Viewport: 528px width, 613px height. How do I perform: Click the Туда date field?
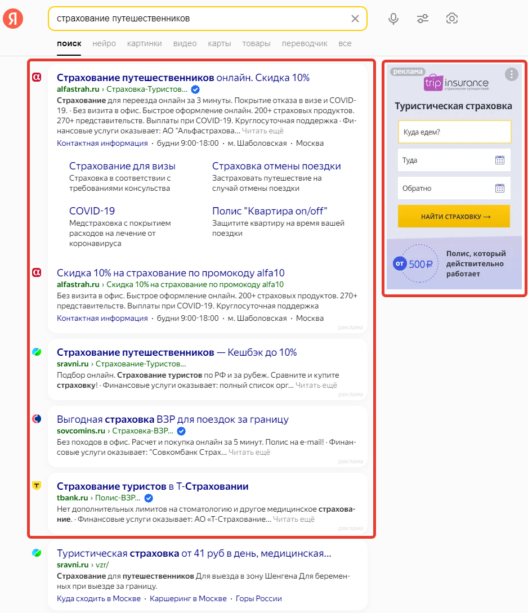tap(454, 160)
